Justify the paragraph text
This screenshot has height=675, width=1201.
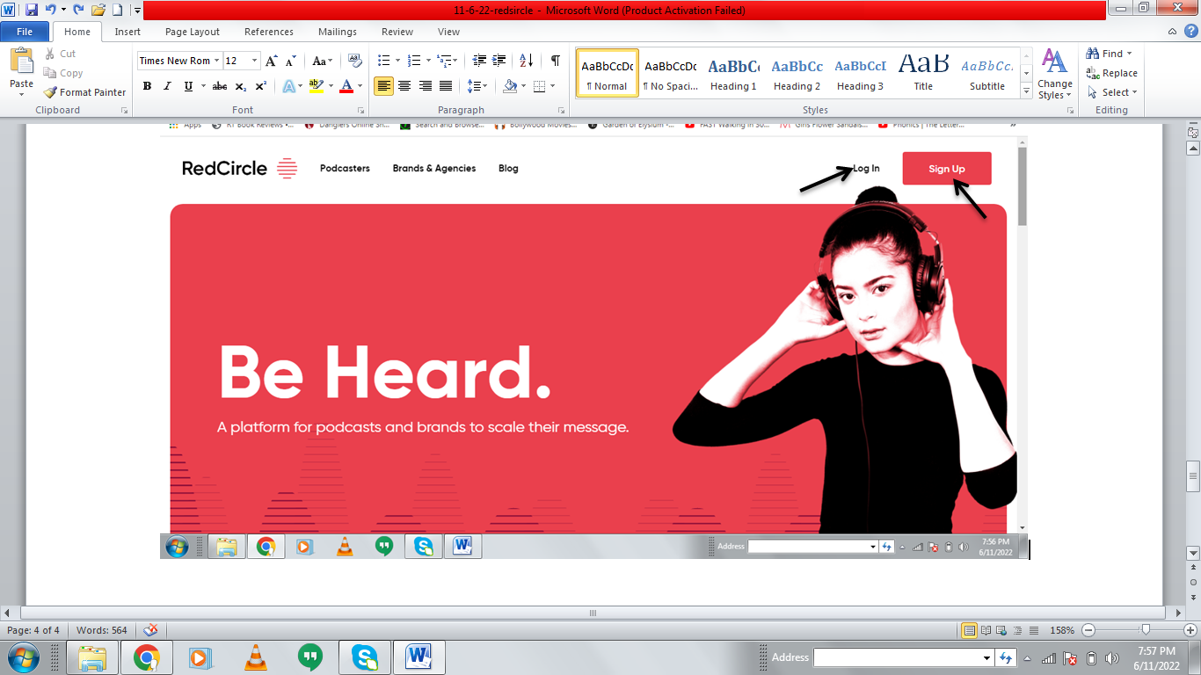tap(446, 86)
